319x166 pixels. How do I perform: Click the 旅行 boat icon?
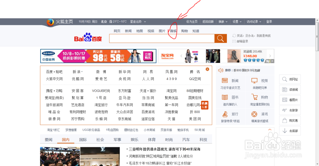(225, 114)
